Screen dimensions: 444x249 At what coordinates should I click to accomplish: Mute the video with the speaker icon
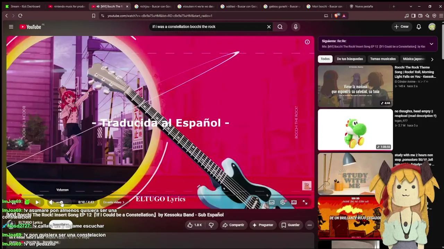[x=51, y=202]
